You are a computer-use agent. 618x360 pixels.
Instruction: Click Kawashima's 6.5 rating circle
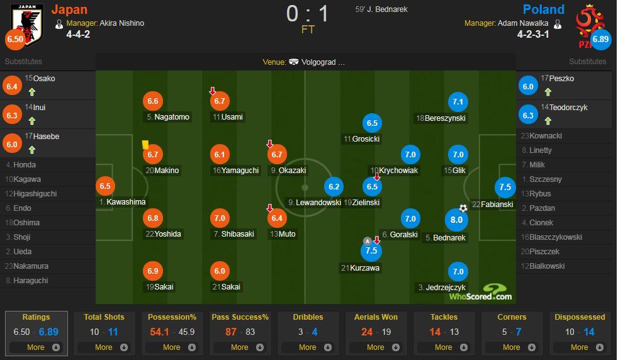pos(105,186)
